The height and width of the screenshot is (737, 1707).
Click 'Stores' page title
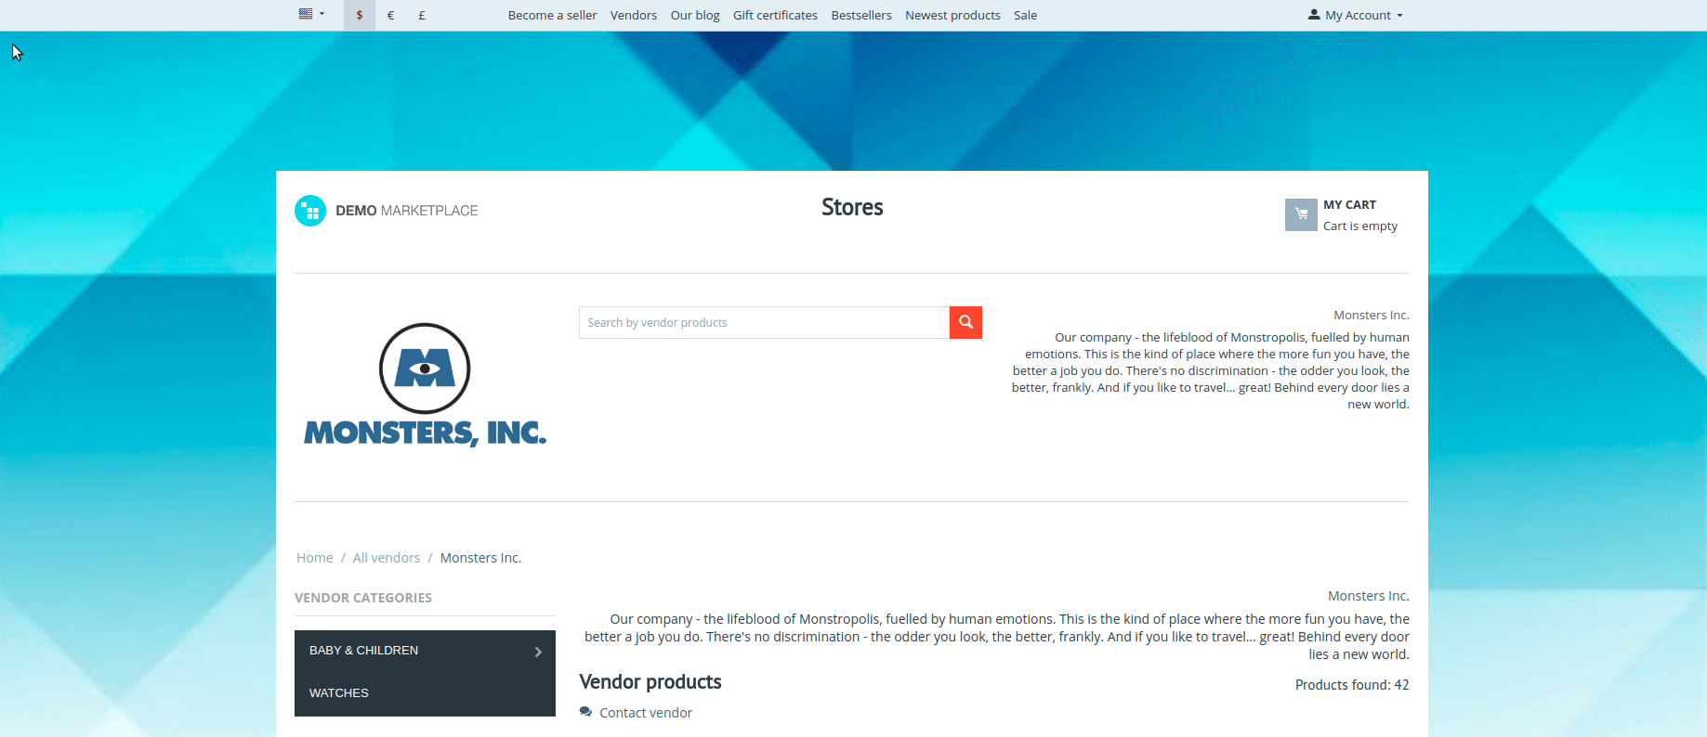852,207
